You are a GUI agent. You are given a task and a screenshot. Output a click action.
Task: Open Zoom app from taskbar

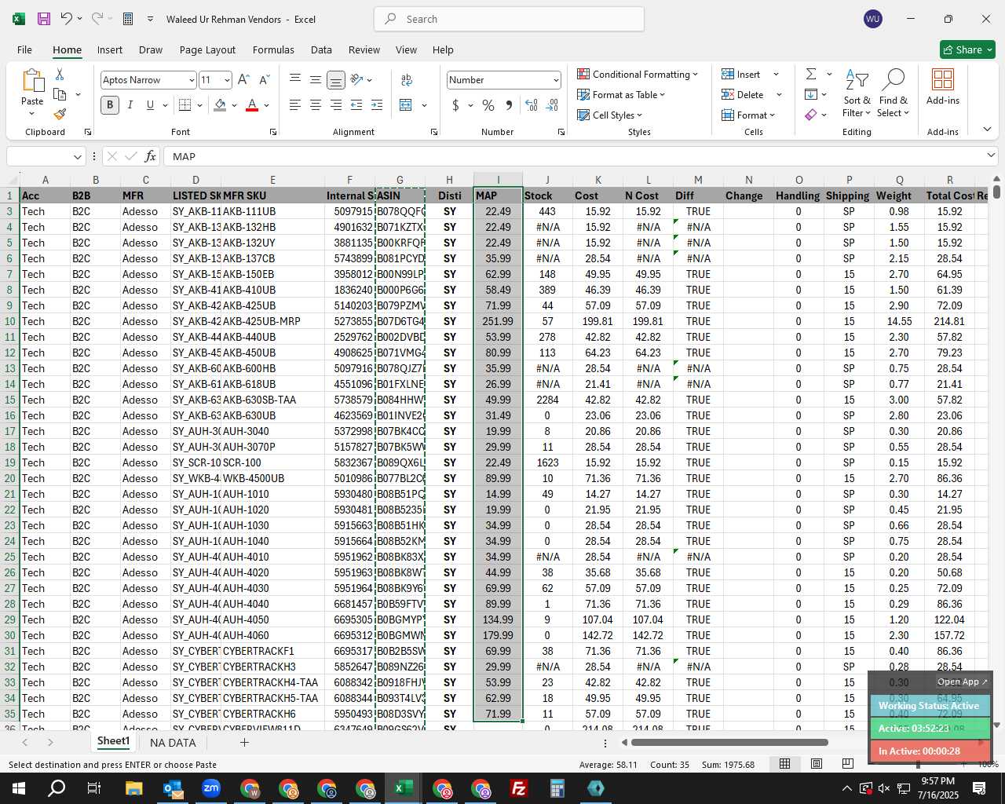coord(211,788)
